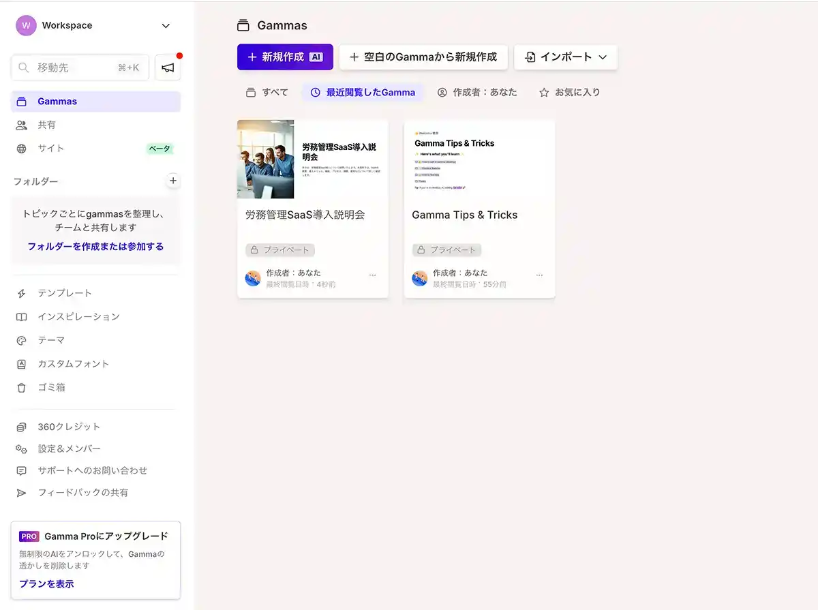Click the フォルダーを作成または参加する link
The height and width of the screenshot is (610, 818).
click(95, 247)
